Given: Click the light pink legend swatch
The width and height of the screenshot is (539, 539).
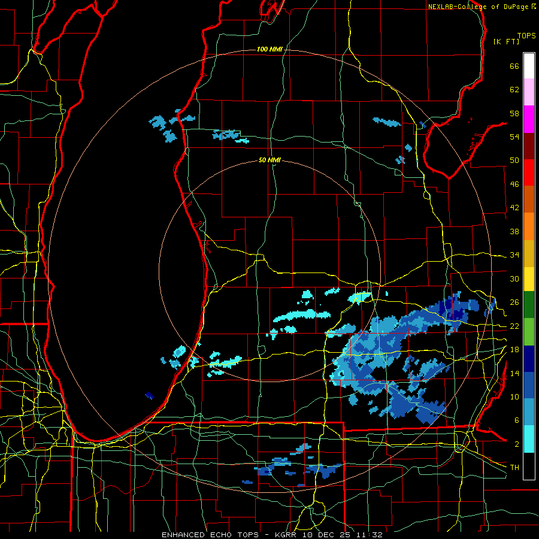Looking at the screenshot, I should (x=529, y=92).
